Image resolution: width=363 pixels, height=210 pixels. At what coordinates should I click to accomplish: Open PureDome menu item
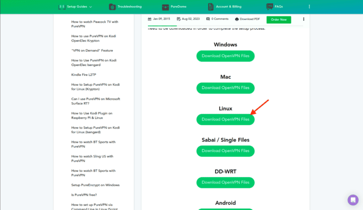179,7
